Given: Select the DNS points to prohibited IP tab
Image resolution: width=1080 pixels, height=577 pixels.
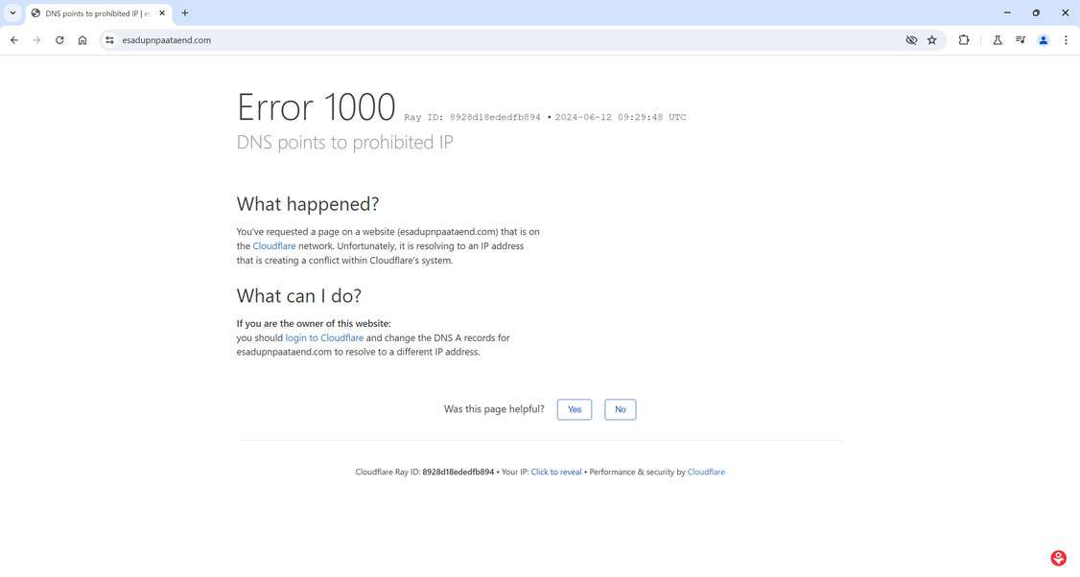Looking at the screenshot, I should 99,13.
